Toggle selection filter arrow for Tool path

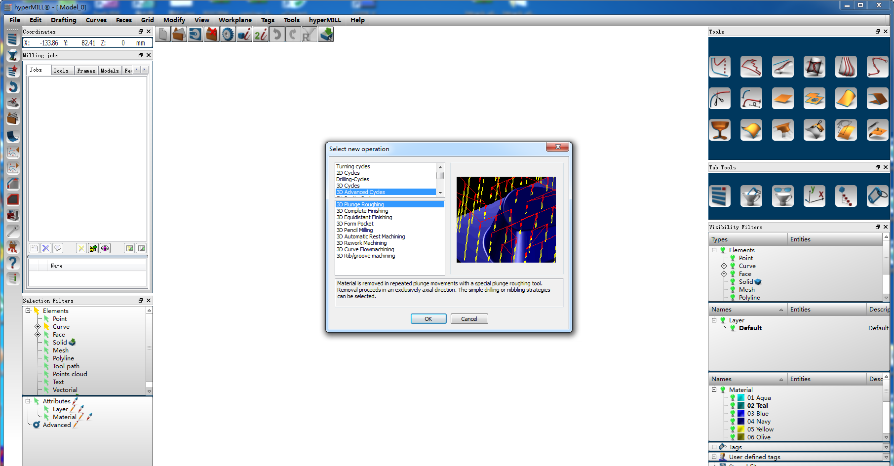click(x=46, y=366)
